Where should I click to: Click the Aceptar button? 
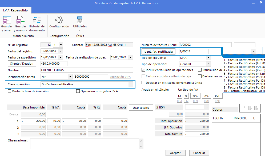click(175, 153)
